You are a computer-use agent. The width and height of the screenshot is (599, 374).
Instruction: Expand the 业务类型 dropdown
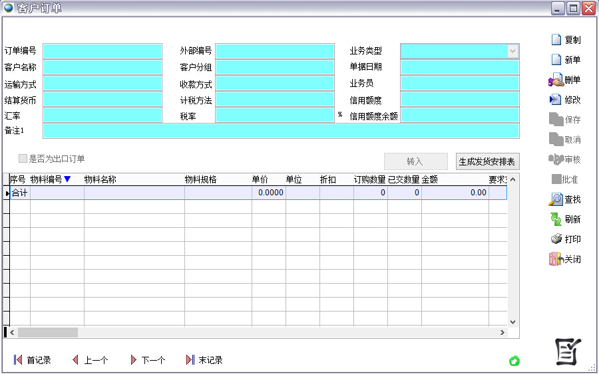click(x=512, y=51)
